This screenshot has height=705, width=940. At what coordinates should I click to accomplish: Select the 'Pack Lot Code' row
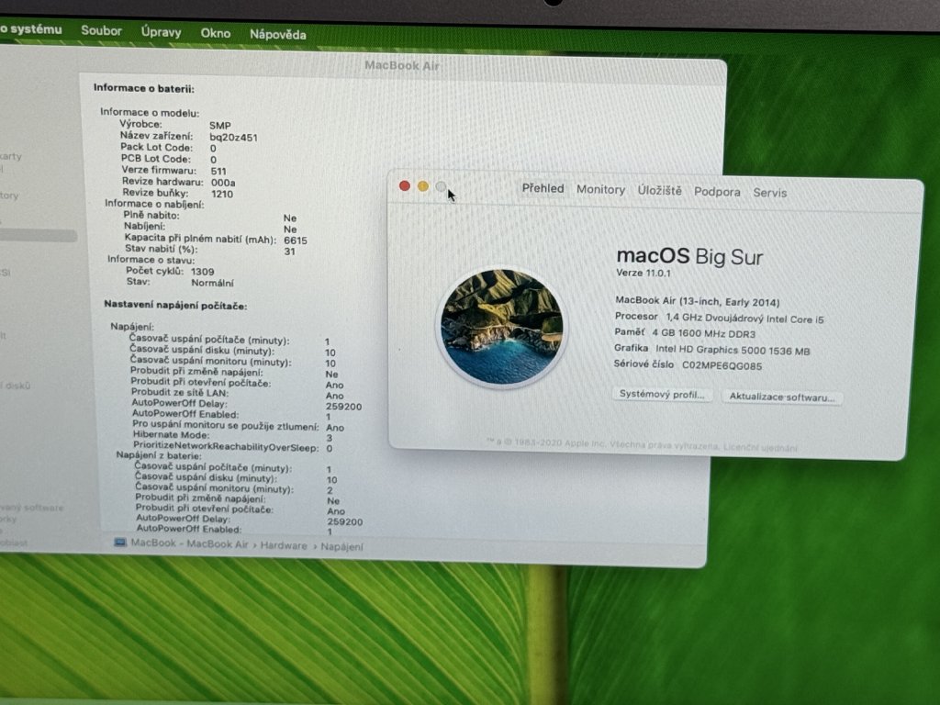tap(169, 148)
